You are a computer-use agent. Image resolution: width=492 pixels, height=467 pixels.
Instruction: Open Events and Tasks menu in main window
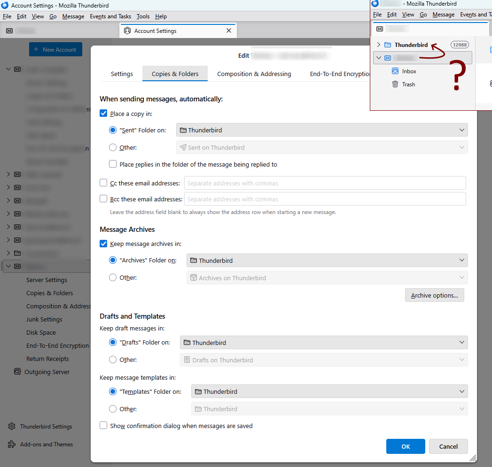click(x=110, y=16)
